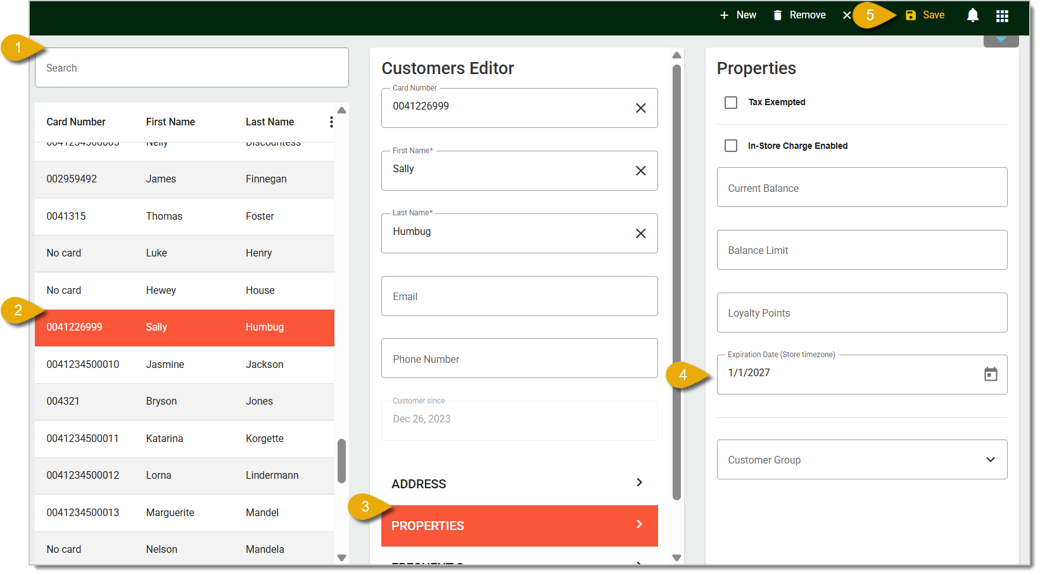Clear the Last Name field
The height and width of the screenshot is (575, 1040).
click(641, 234)
